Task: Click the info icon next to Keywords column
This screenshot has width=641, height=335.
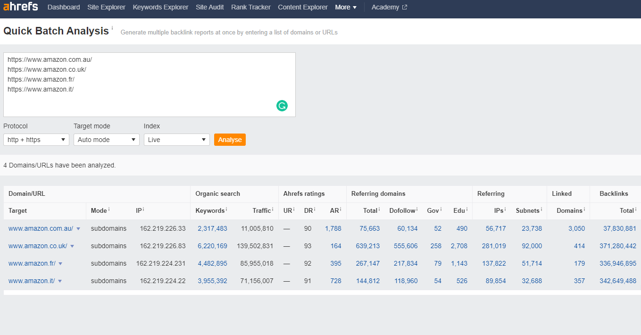Action: [x=226, y=209]
